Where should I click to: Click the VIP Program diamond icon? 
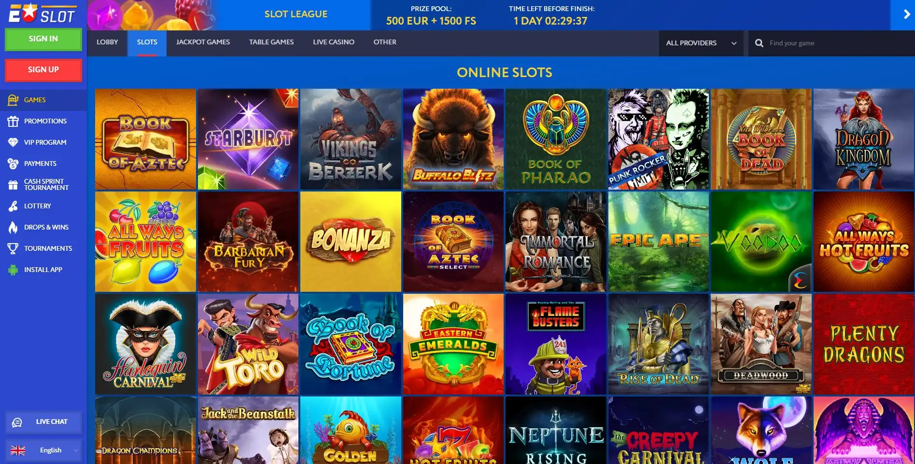13,142
